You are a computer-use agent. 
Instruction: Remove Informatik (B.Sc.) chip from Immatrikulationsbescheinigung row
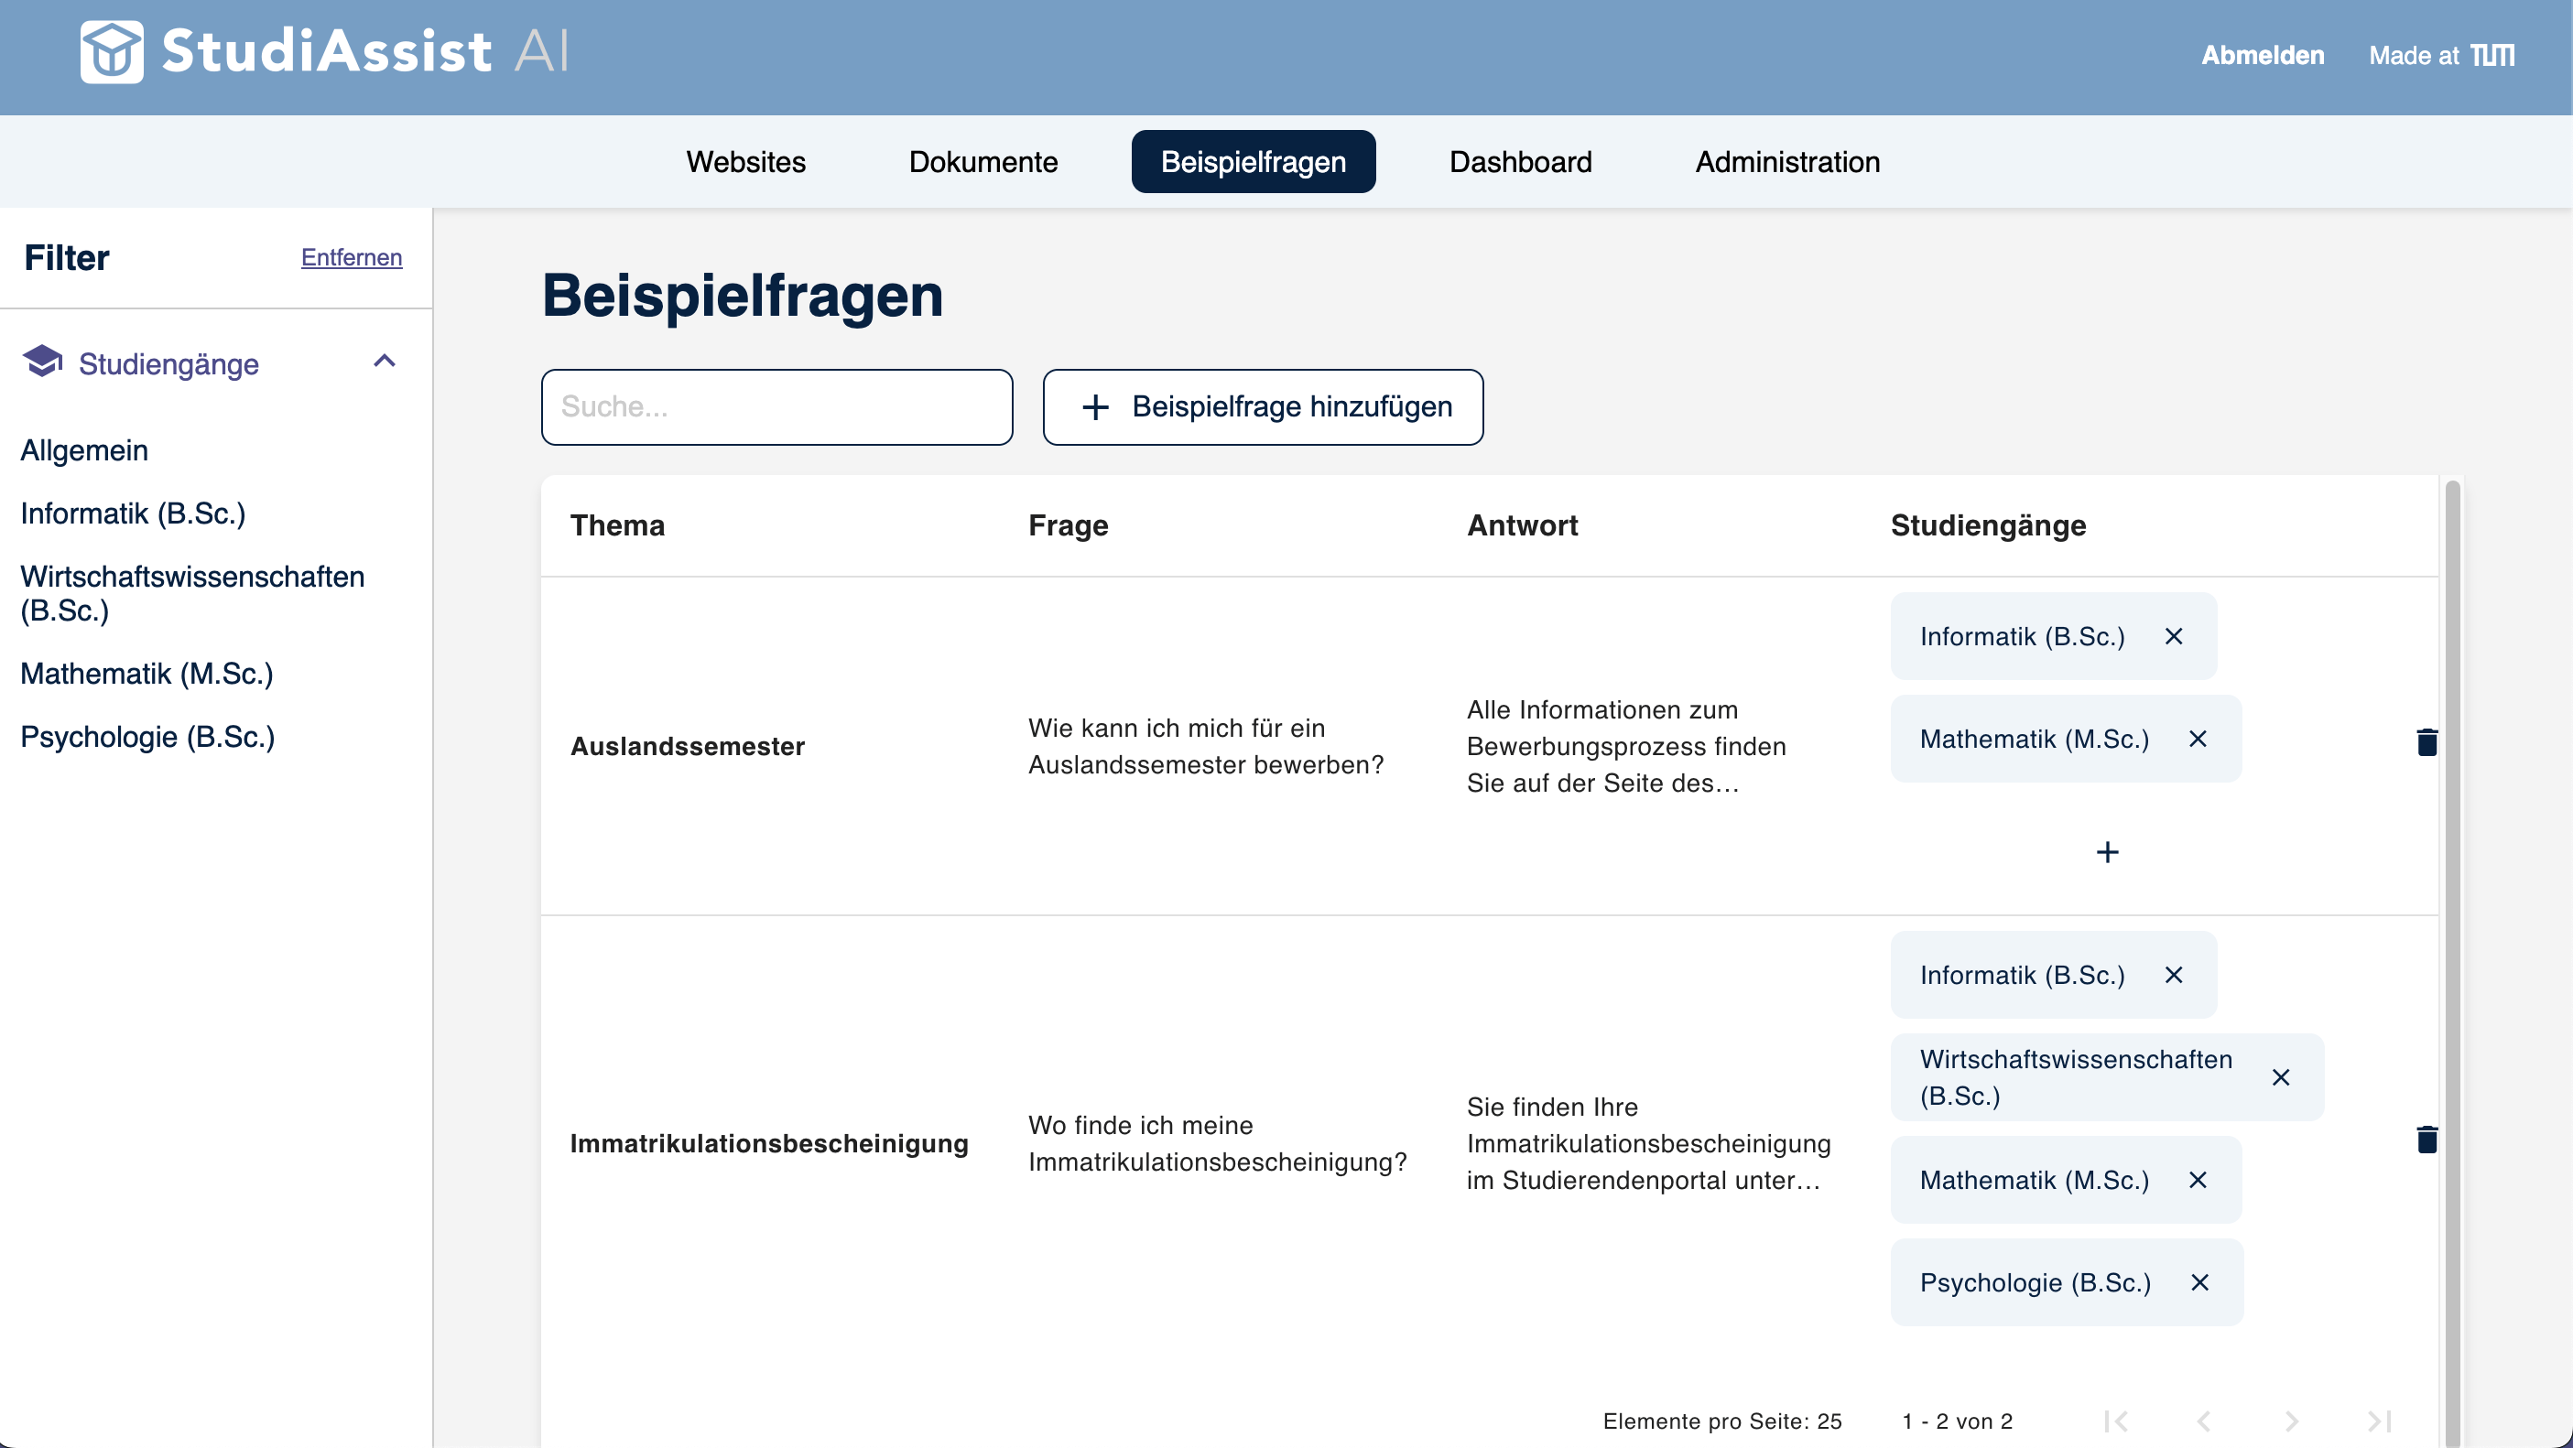coord(2174,975)
